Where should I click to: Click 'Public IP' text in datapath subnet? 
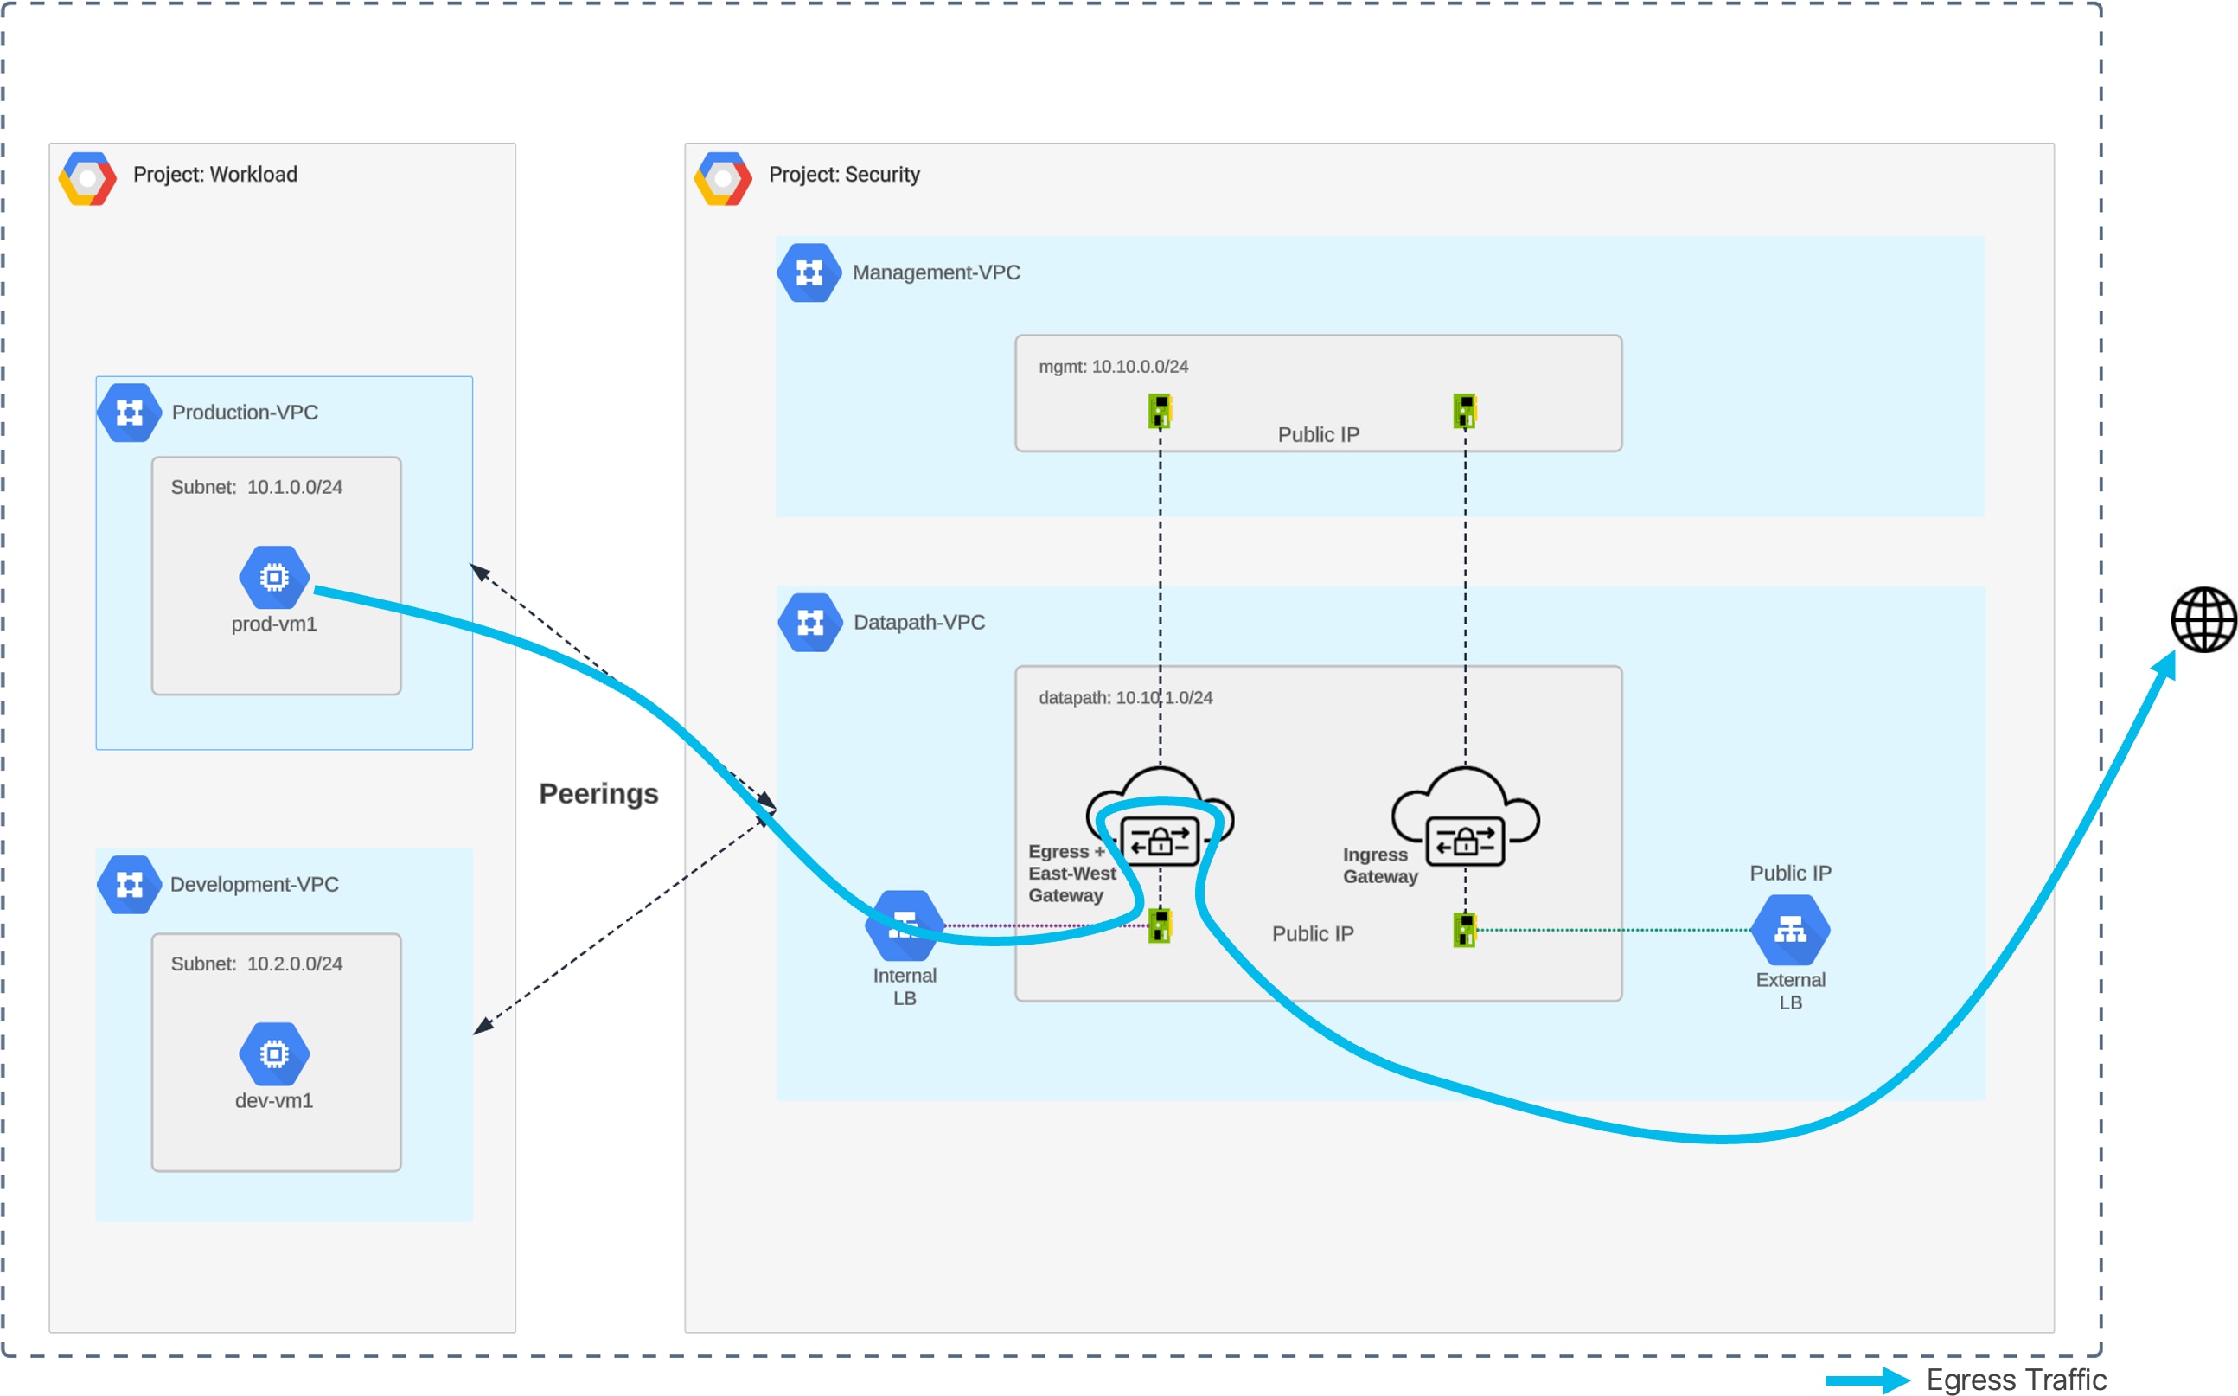click(x=1314, y=934)
